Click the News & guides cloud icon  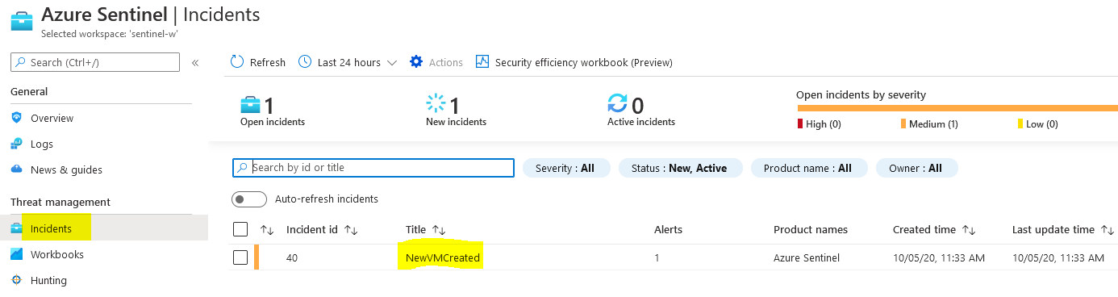click(17, 169)
